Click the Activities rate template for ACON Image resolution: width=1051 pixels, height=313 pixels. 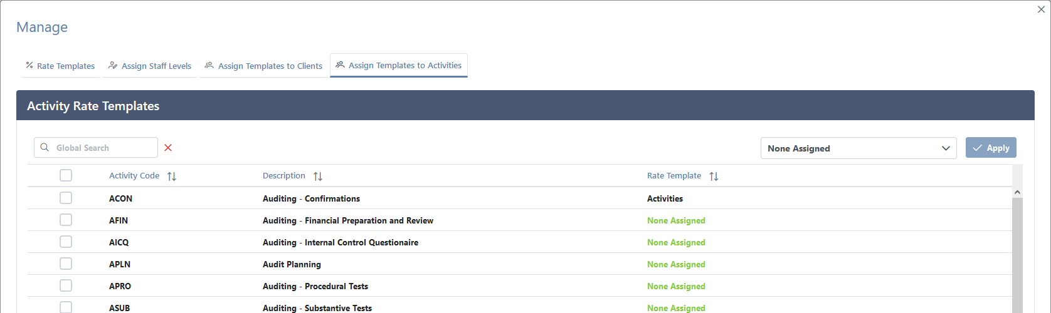pos(665,198)
